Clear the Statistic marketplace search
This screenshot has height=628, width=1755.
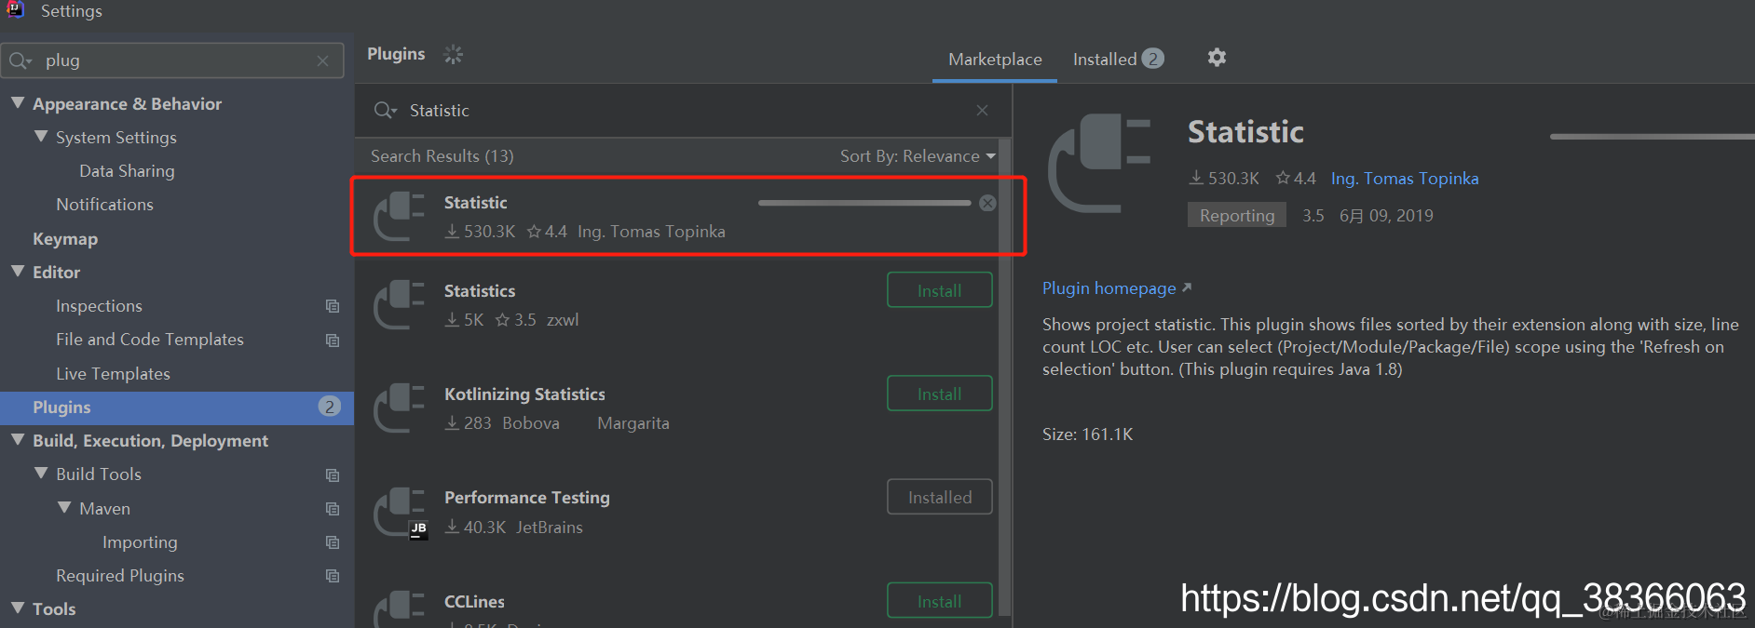point(982,110)
